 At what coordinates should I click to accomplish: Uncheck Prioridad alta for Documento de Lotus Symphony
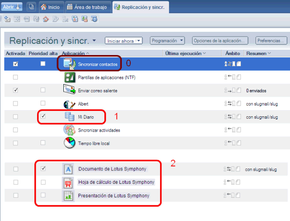tap(43, 169)
